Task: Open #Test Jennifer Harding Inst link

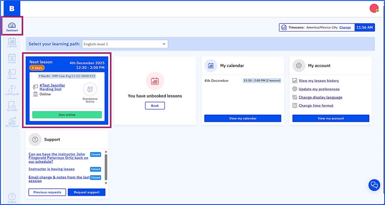Action: pyautogui.click(x=52, y=87)
